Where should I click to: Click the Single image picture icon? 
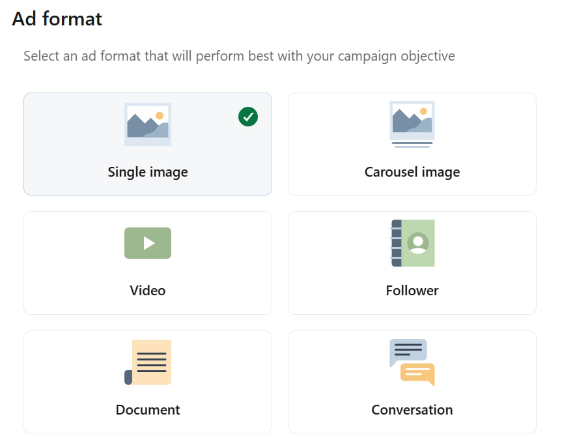(x=148, y=124)
